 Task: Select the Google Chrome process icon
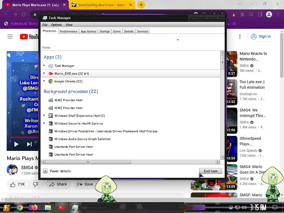click(x=51, y=81)
